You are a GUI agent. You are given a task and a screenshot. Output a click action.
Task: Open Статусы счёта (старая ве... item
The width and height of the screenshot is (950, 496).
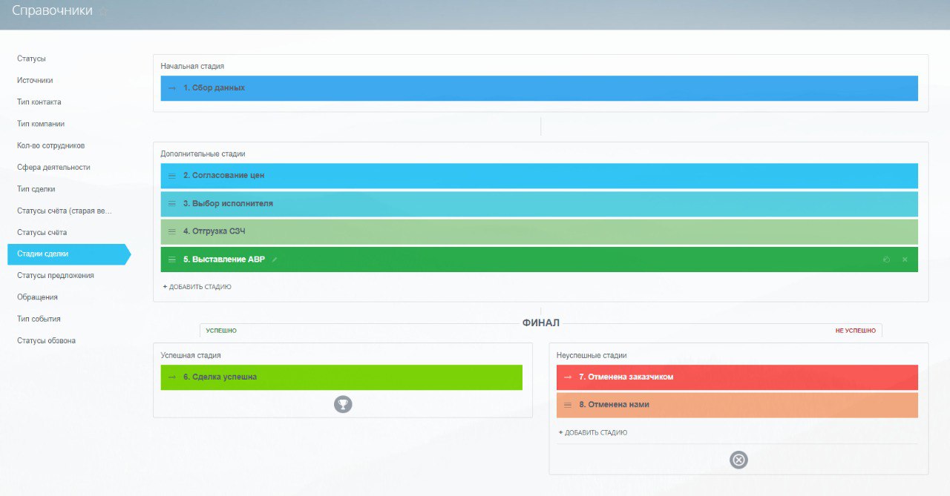[65, 211]
